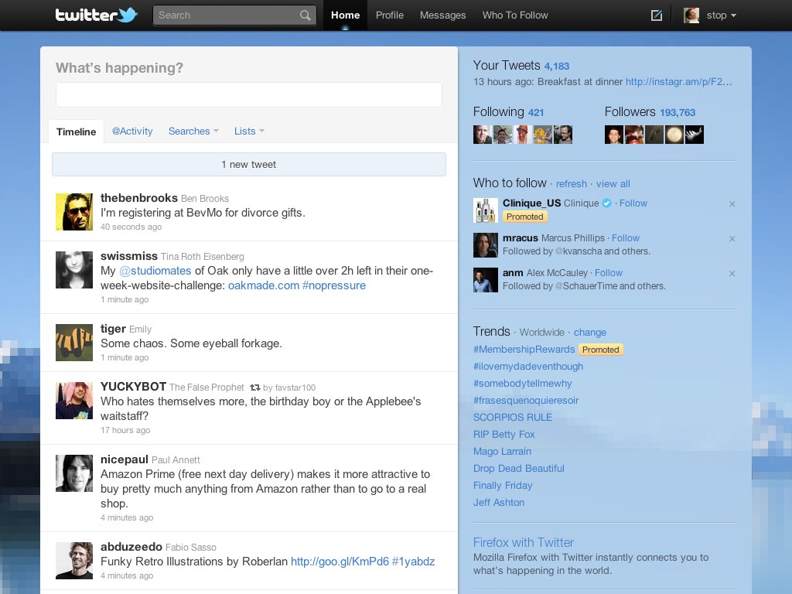Expand the Searches dropdown
792x594 pixels.
tap(193, 131)
